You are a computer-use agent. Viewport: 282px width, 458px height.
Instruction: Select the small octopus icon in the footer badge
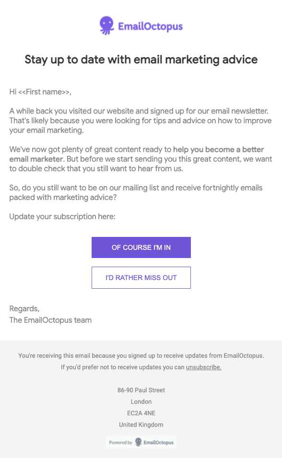point(138,442)
